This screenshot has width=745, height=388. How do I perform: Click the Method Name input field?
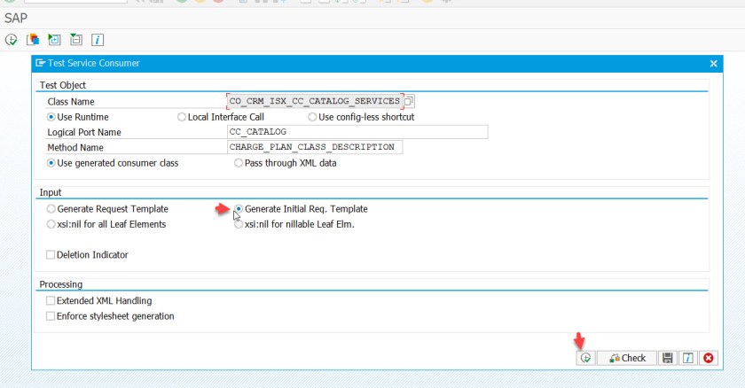[315, 147]
